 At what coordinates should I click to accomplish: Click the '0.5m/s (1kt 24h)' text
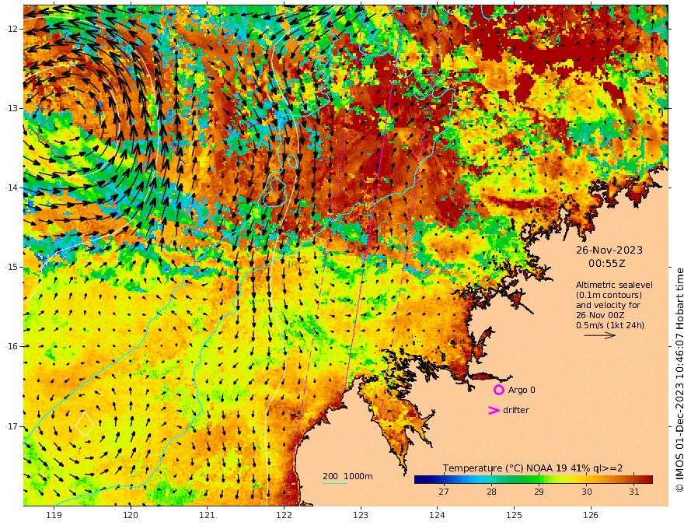(610, 325)
